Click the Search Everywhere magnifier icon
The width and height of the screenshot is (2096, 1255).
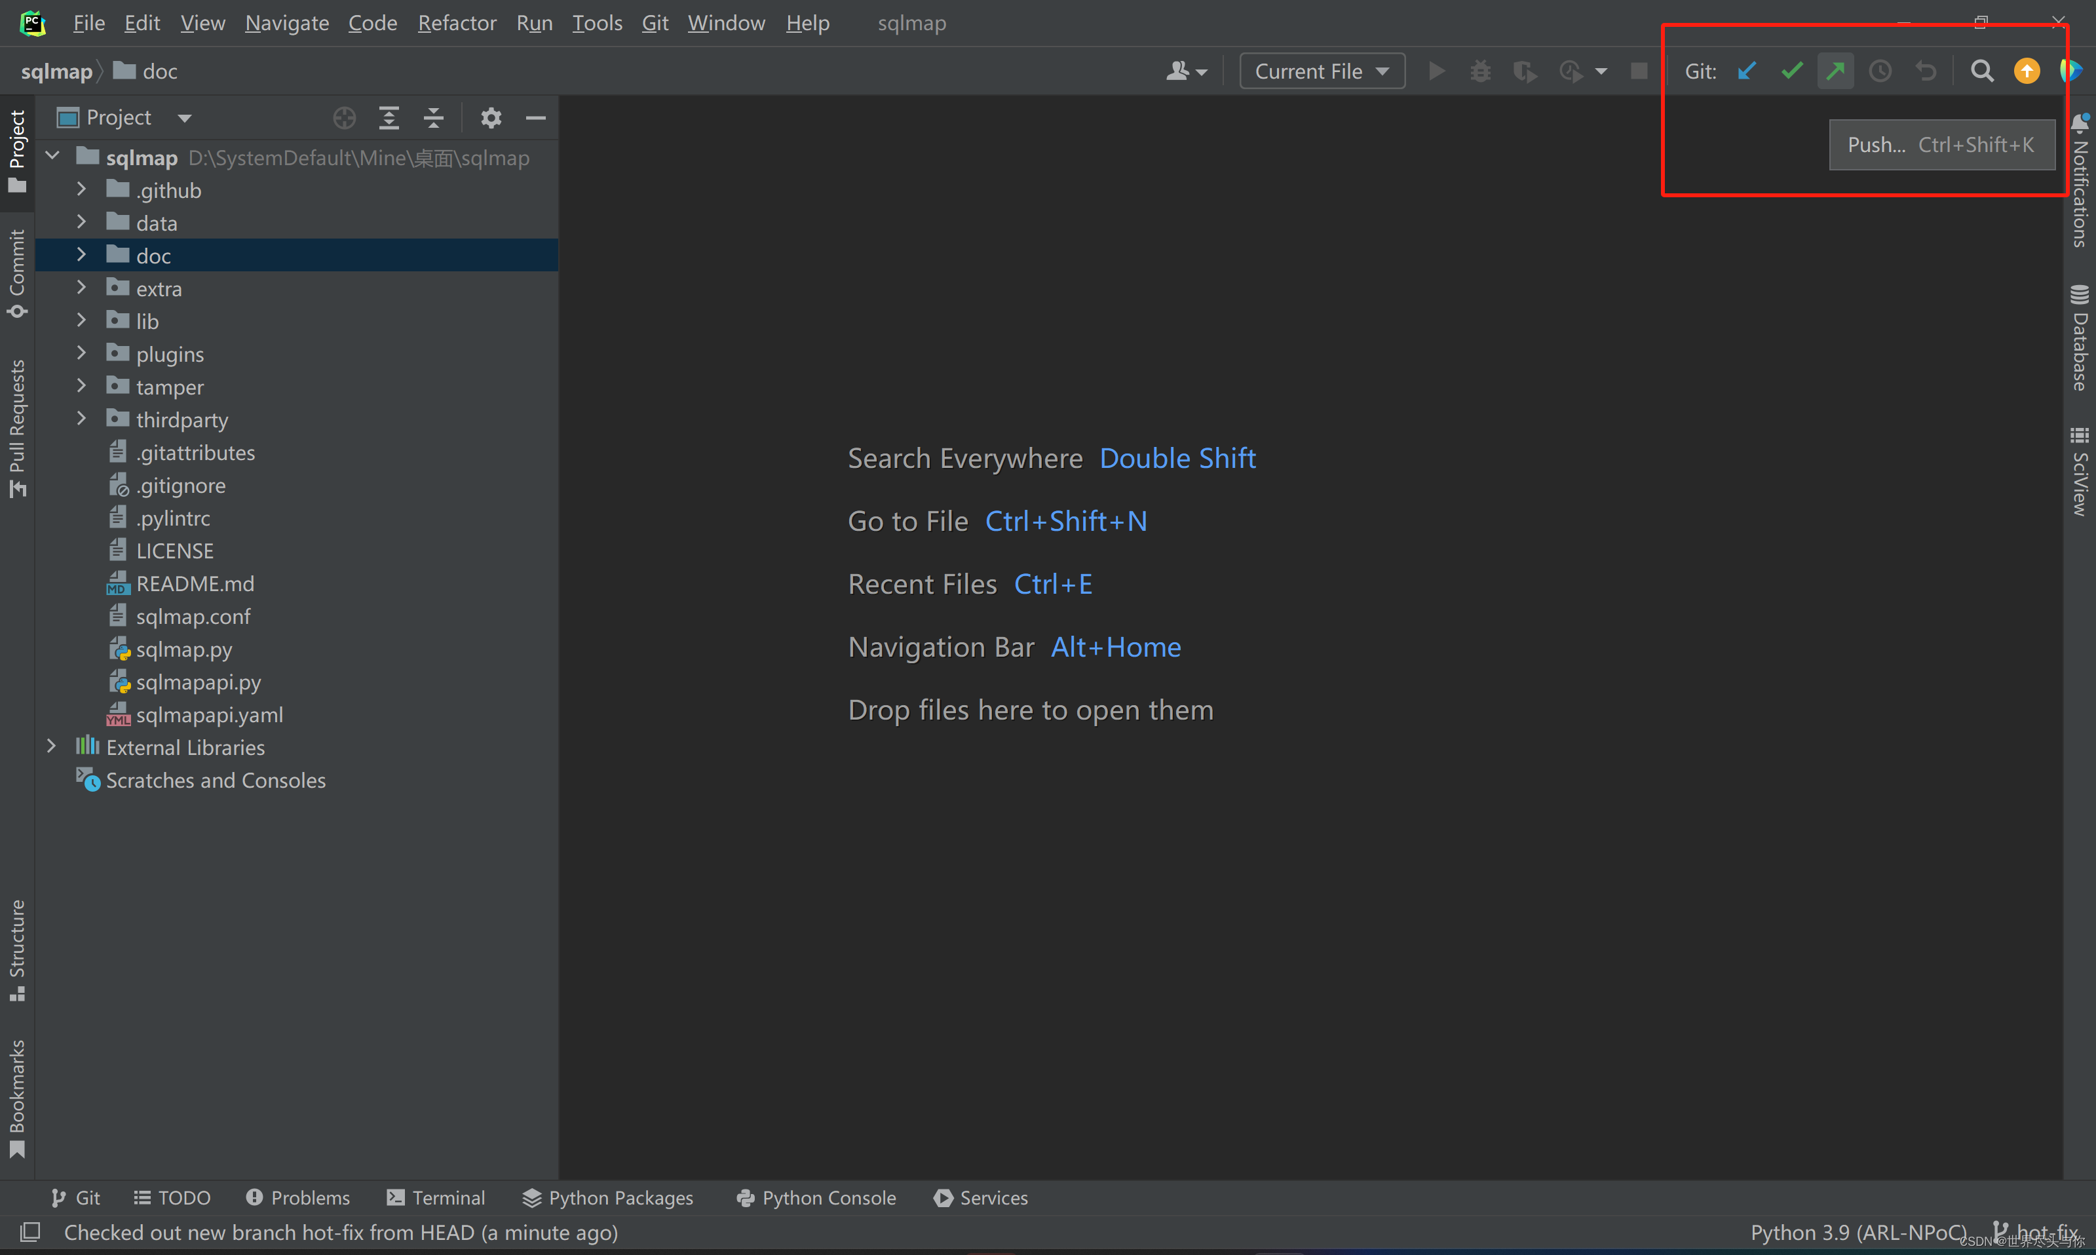[x=1979, y=70]
